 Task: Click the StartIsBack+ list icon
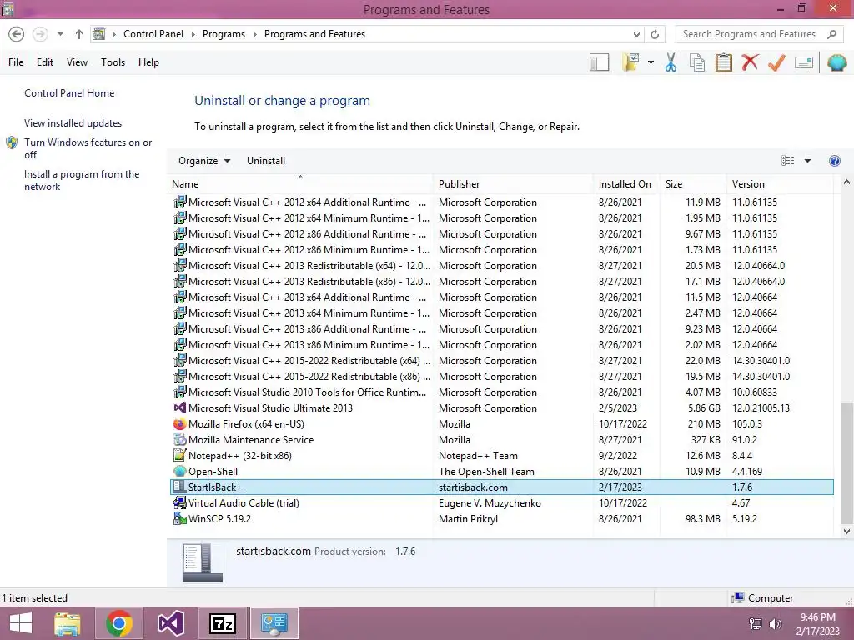click(x=180, y=487)
